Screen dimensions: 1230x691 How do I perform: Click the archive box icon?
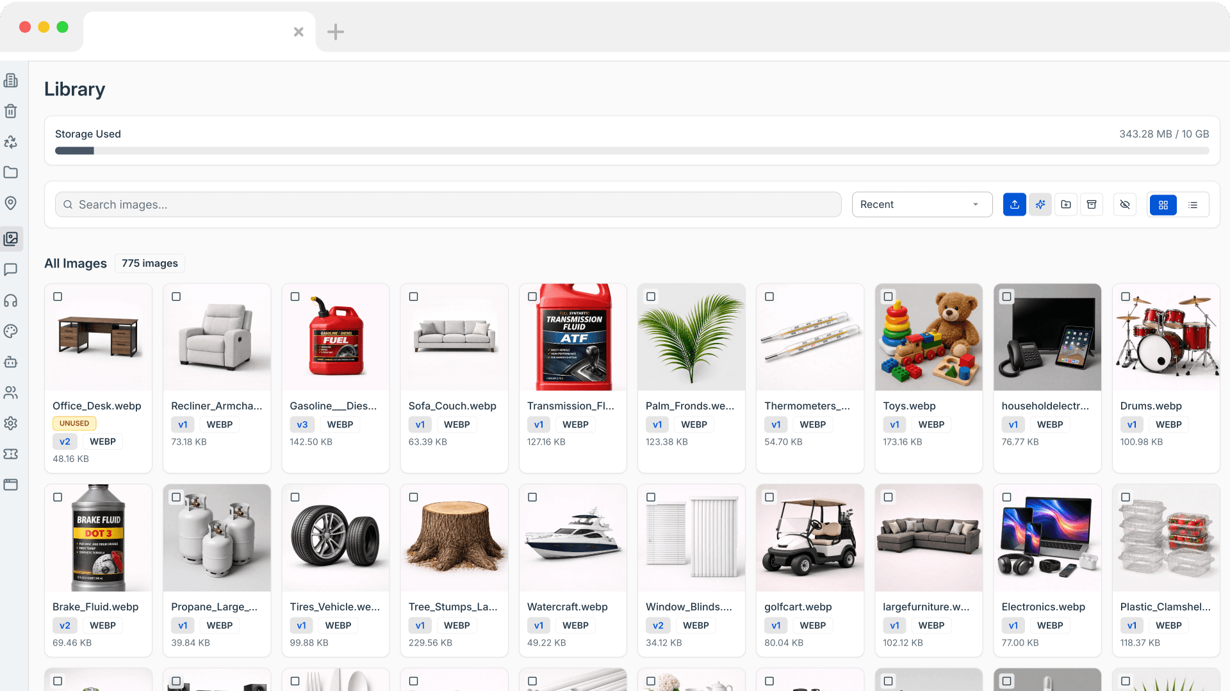tap(1092, 205)
